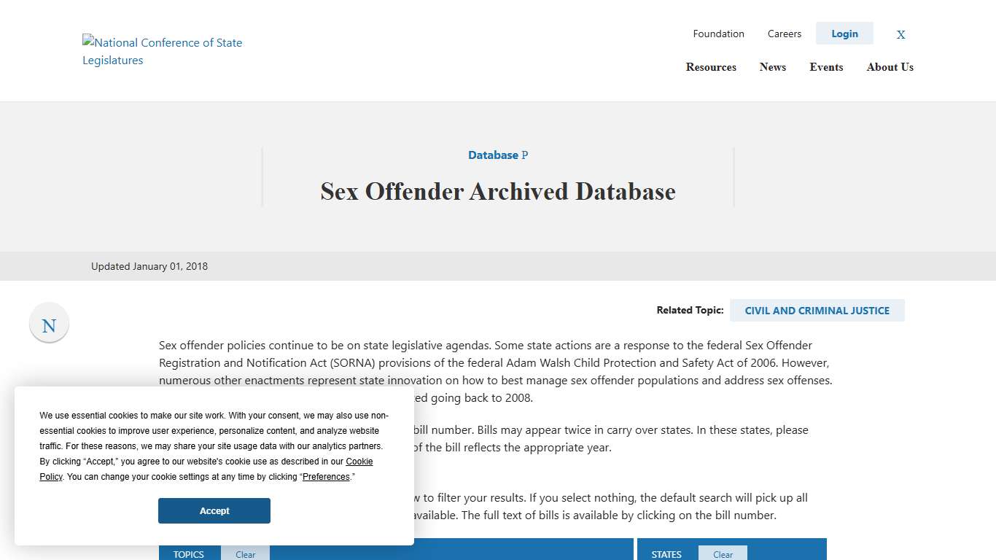Open the Careers page
The width and height of the screenshot is (996, 560).
(784, 34)
